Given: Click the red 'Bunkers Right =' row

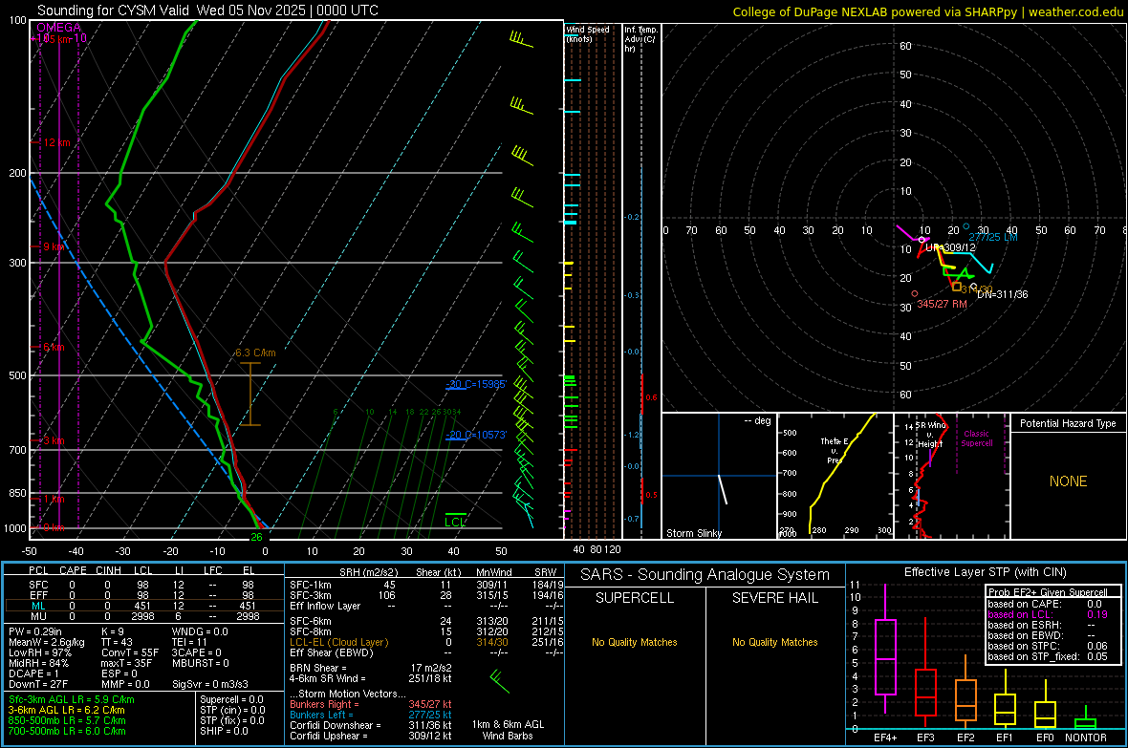Looking at the screenshot, I should 371,704.
